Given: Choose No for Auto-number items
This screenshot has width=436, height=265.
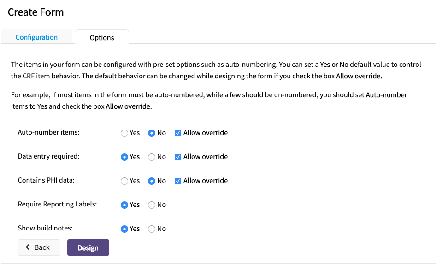Looking at the screenshot, I should 152,133.
